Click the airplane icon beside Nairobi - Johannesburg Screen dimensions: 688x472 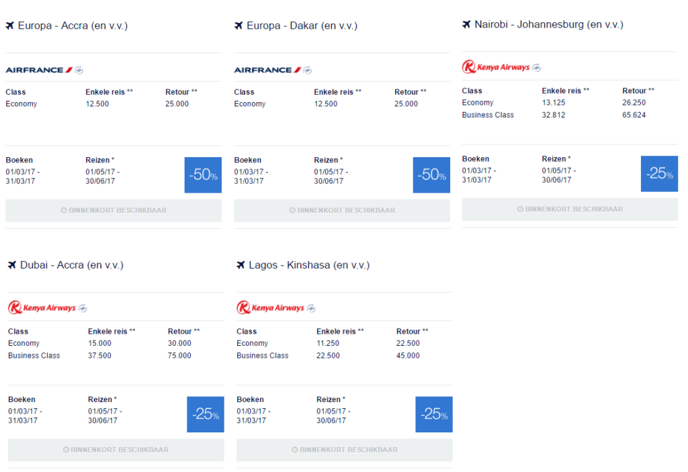466,25
